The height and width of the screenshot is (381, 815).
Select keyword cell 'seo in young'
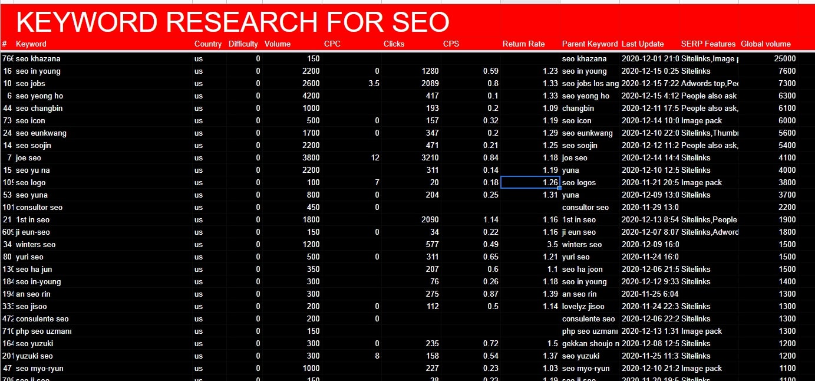103,71
